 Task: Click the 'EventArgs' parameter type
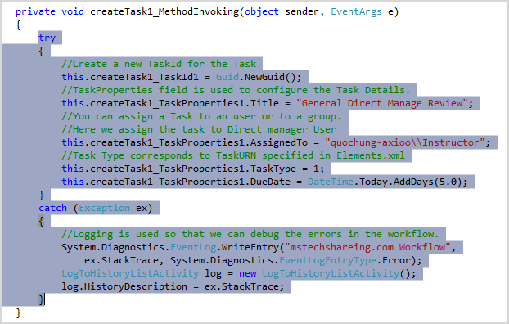click(357, 11)
